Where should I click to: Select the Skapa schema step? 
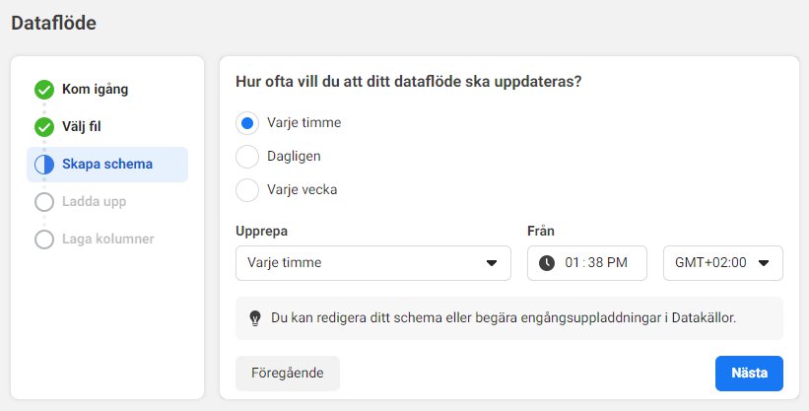[107, 165]
